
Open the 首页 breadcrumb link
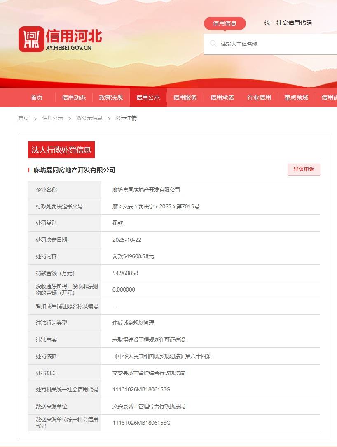coord(23,118)
